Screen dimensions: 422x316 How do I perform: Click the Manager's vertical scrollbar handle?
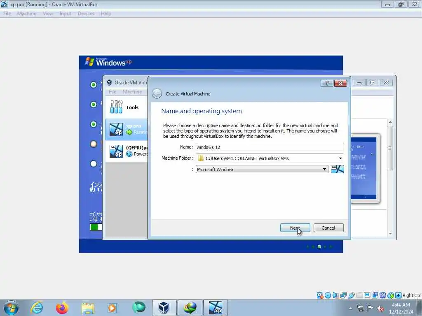[390, 148]
